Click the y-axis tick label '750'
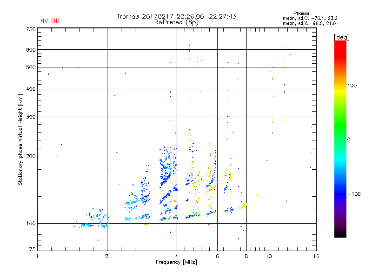Viewport: 372px width, 279px height. tap(31, 29)
